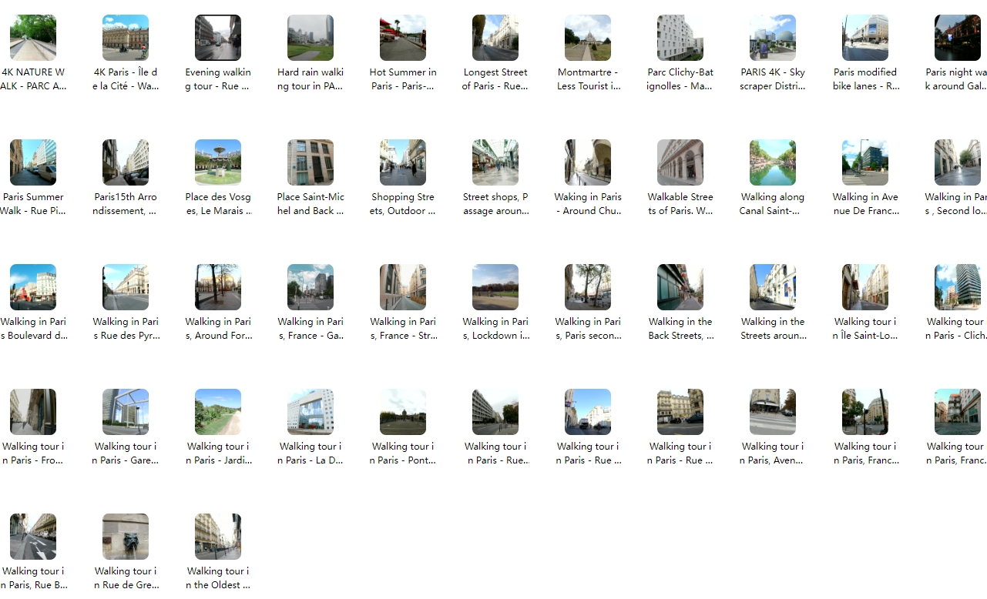Select the 'Walking in the Streets aroun...' thumbnail
987x599 pixels.
coord(773,287)
